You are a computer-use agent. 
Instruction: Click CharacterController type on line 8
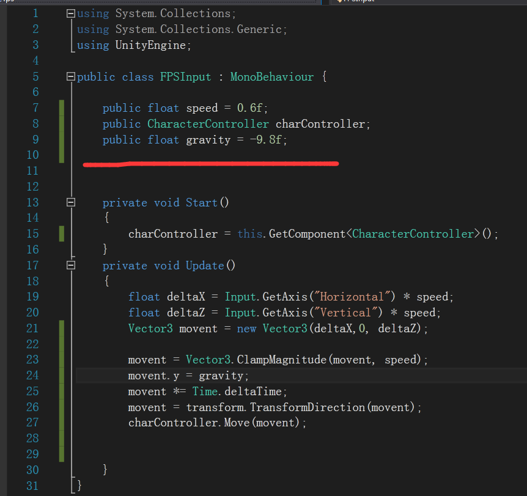point(208,124)
